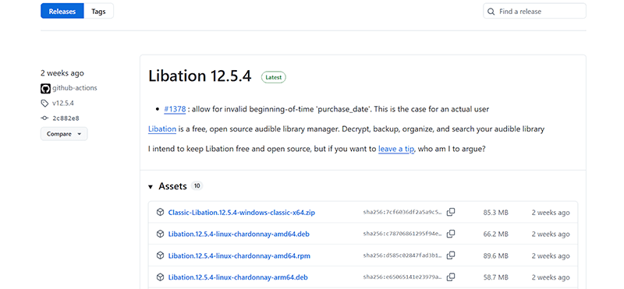Click sha256:d585c02847fad3b1 hash text
Viewport: 624px width, 289px height.
(402, 256)
